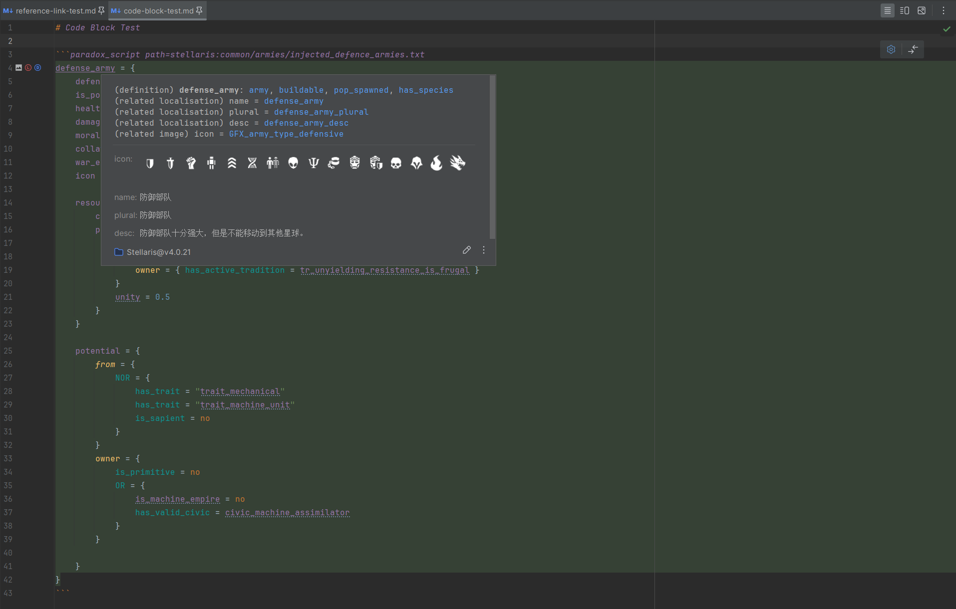The width and height of the screenshot is (956, 609).
Task: Click the armored mask face icon
Action: pos(354,163)
